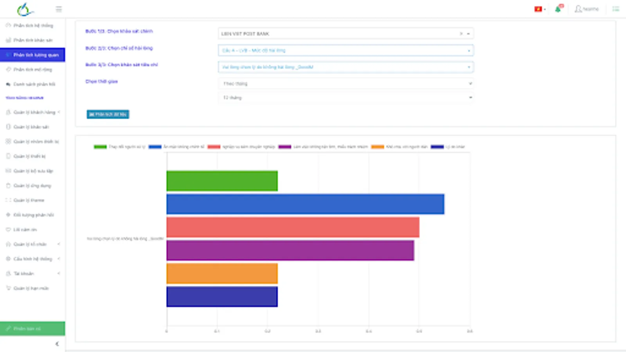
Task: Open the 12 tháng period dropdown
Action: pos(346,98)
